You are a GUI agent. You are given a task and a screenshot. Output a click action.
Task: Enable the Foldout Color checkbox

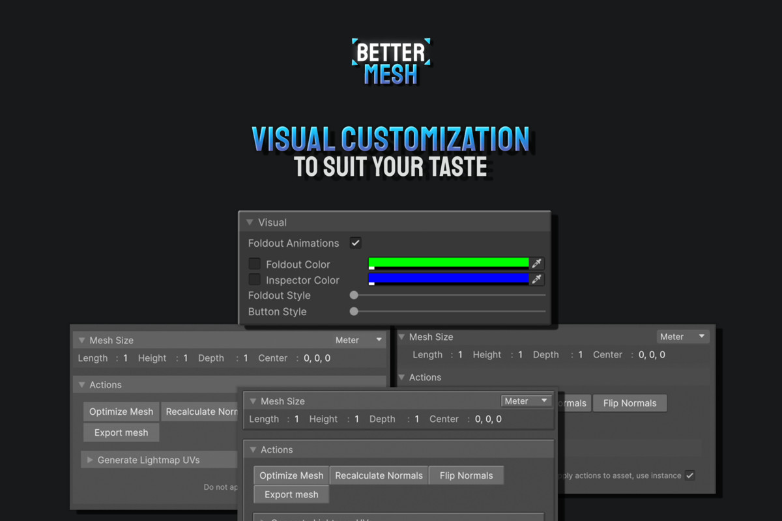(255, 264)
